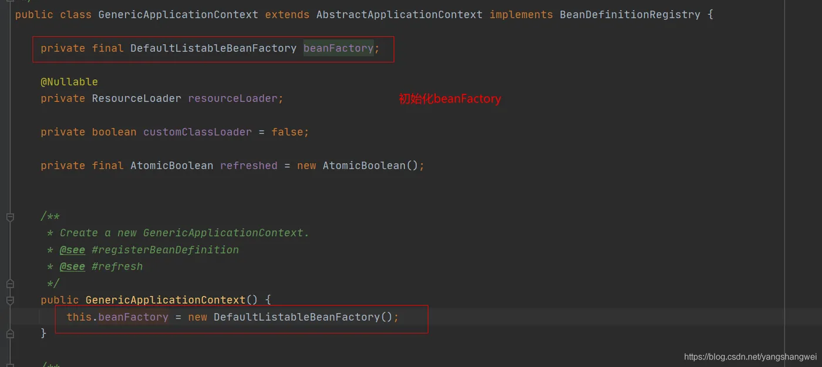Click the BeanDefinitionRegistry interface name
The image size is (822, 367).
[630, 14]
